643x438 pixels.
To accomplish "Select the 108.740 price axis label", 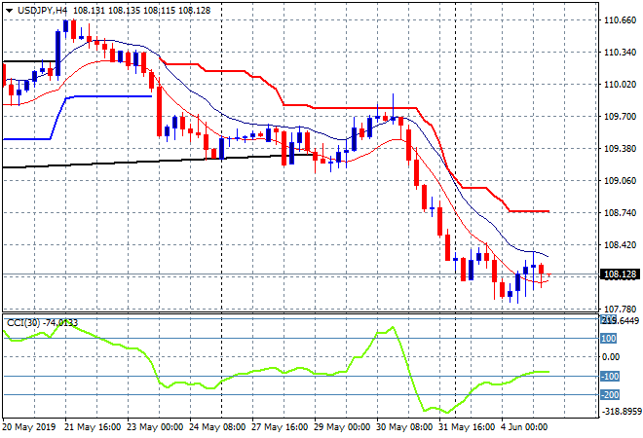I will pos(620,212).
